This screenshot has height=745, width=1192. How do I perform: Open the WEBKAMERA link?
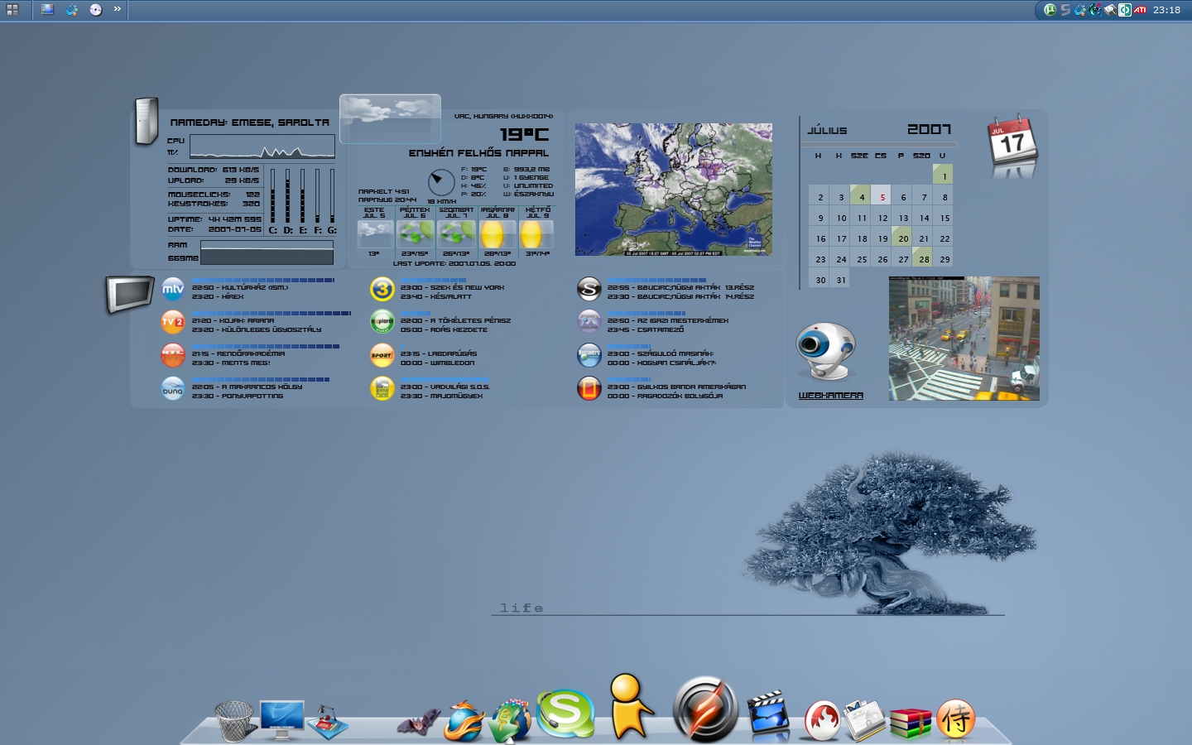(829, 396)
